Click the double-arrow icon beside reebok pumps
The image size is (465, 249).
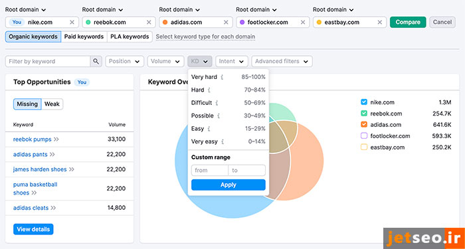point(56,139)
